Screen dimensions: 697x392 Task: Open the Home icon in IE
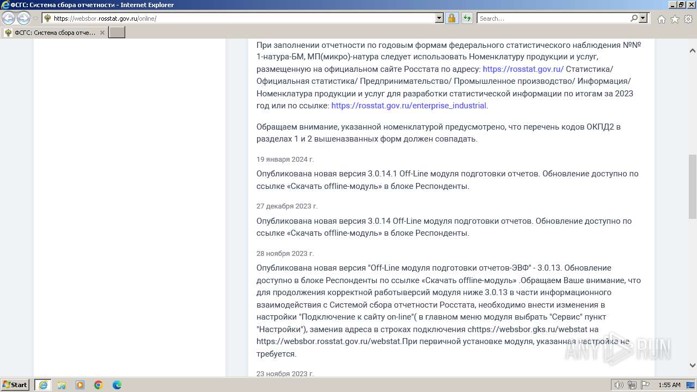click(662, 19)
